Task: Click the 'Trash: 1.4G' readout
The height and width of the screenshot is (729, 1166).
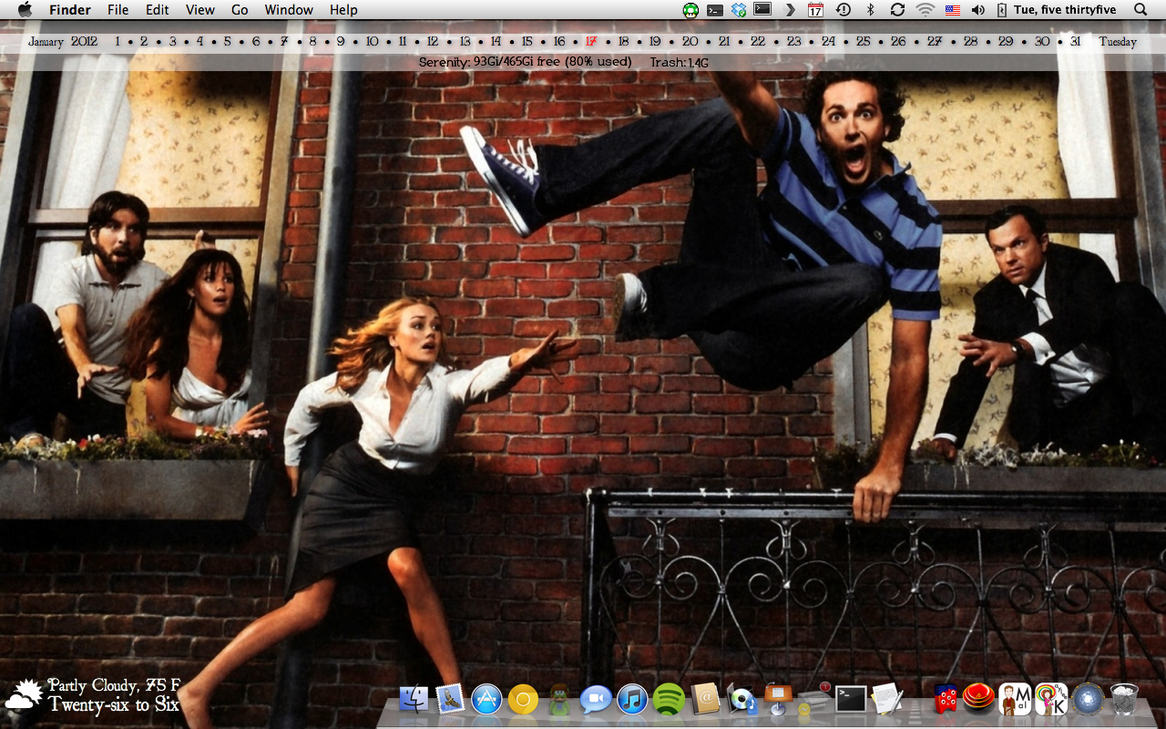Action: [x=680, y=62]
